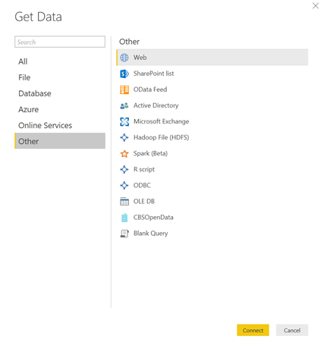Pick the OLE DB table icon

[x=124, y=202]
